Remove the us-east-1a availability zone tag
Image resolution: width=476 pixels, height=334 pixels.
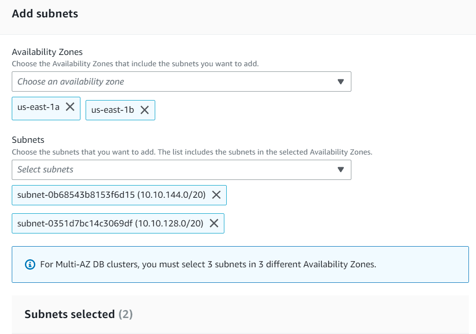click(x=70, y=107)
